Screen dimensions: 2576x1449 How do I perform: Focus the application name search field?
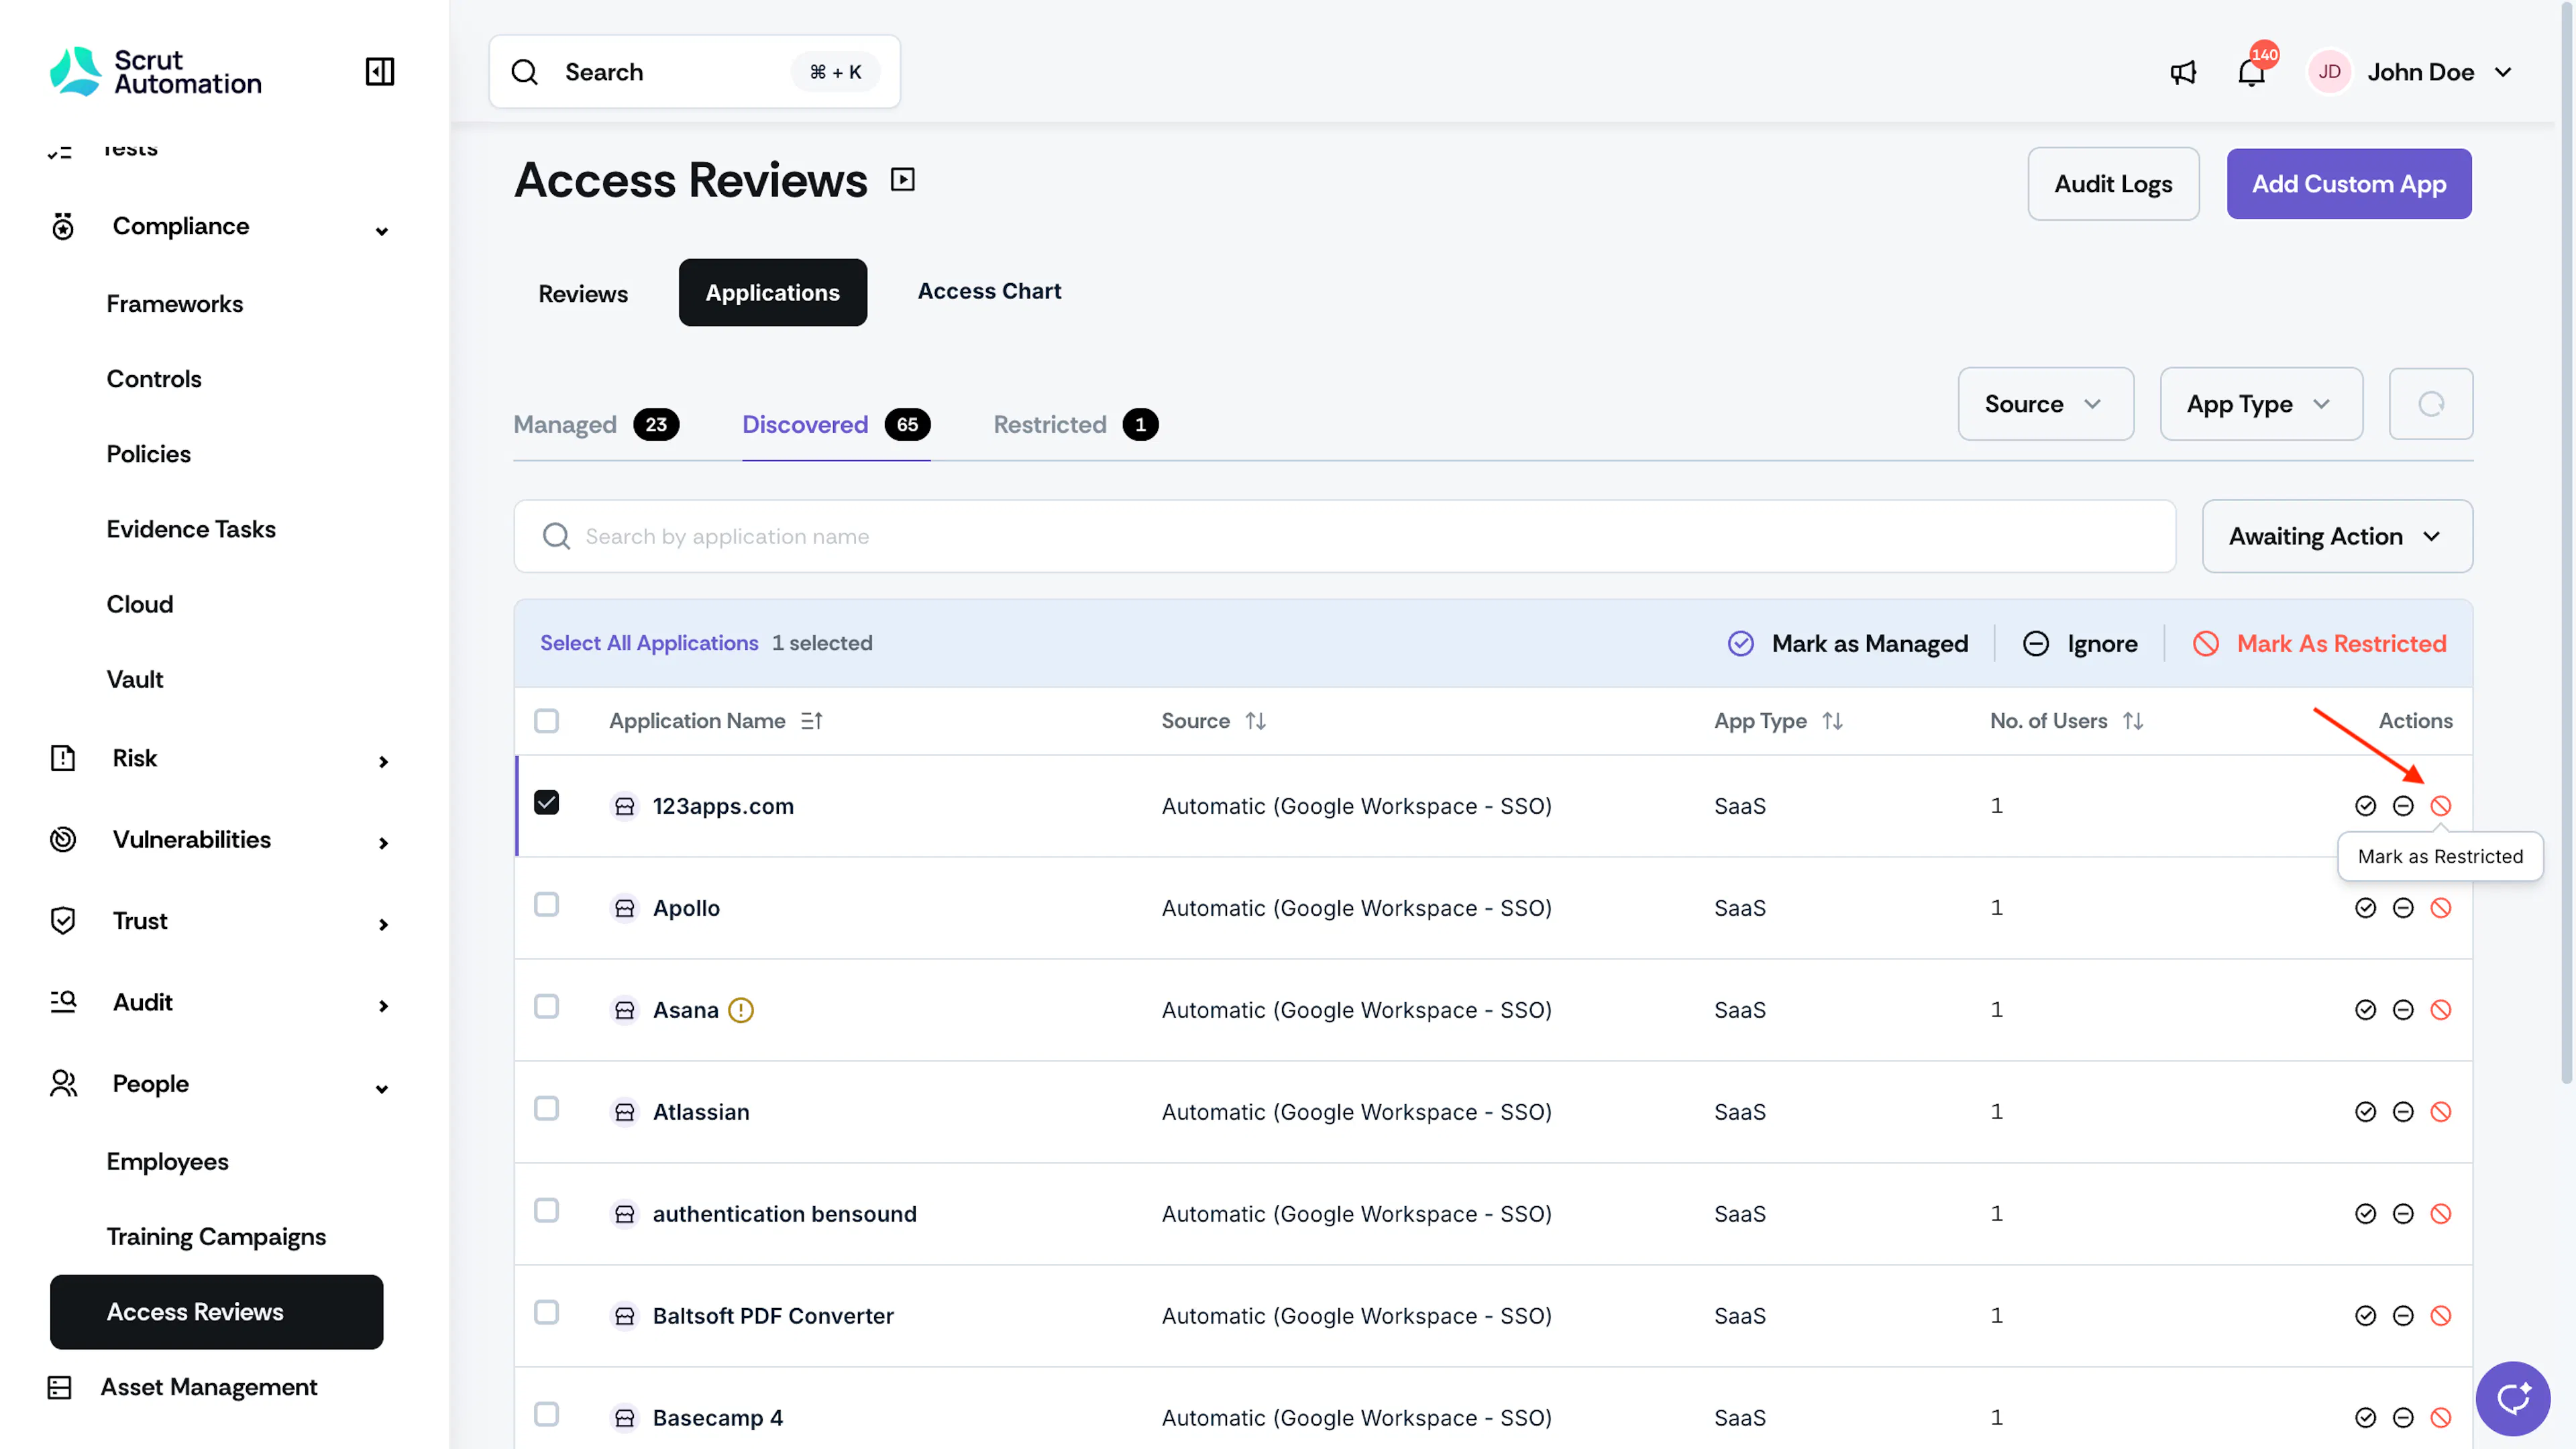coord(1345,537)
